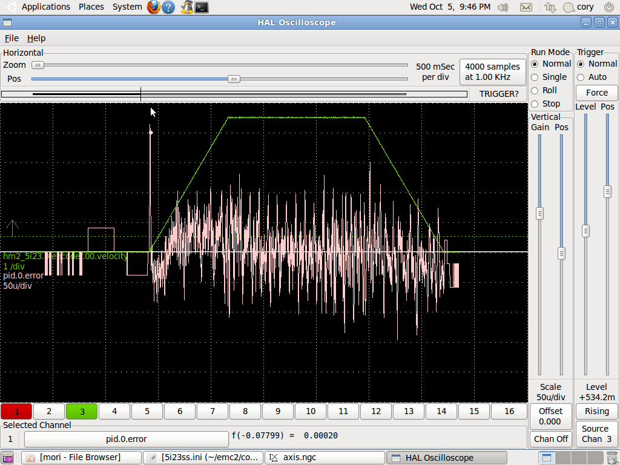Image resolution: width=620 pixels, height=465 pixels.
Task: Click the trigger Level slider handle
Action: point(585,231)
